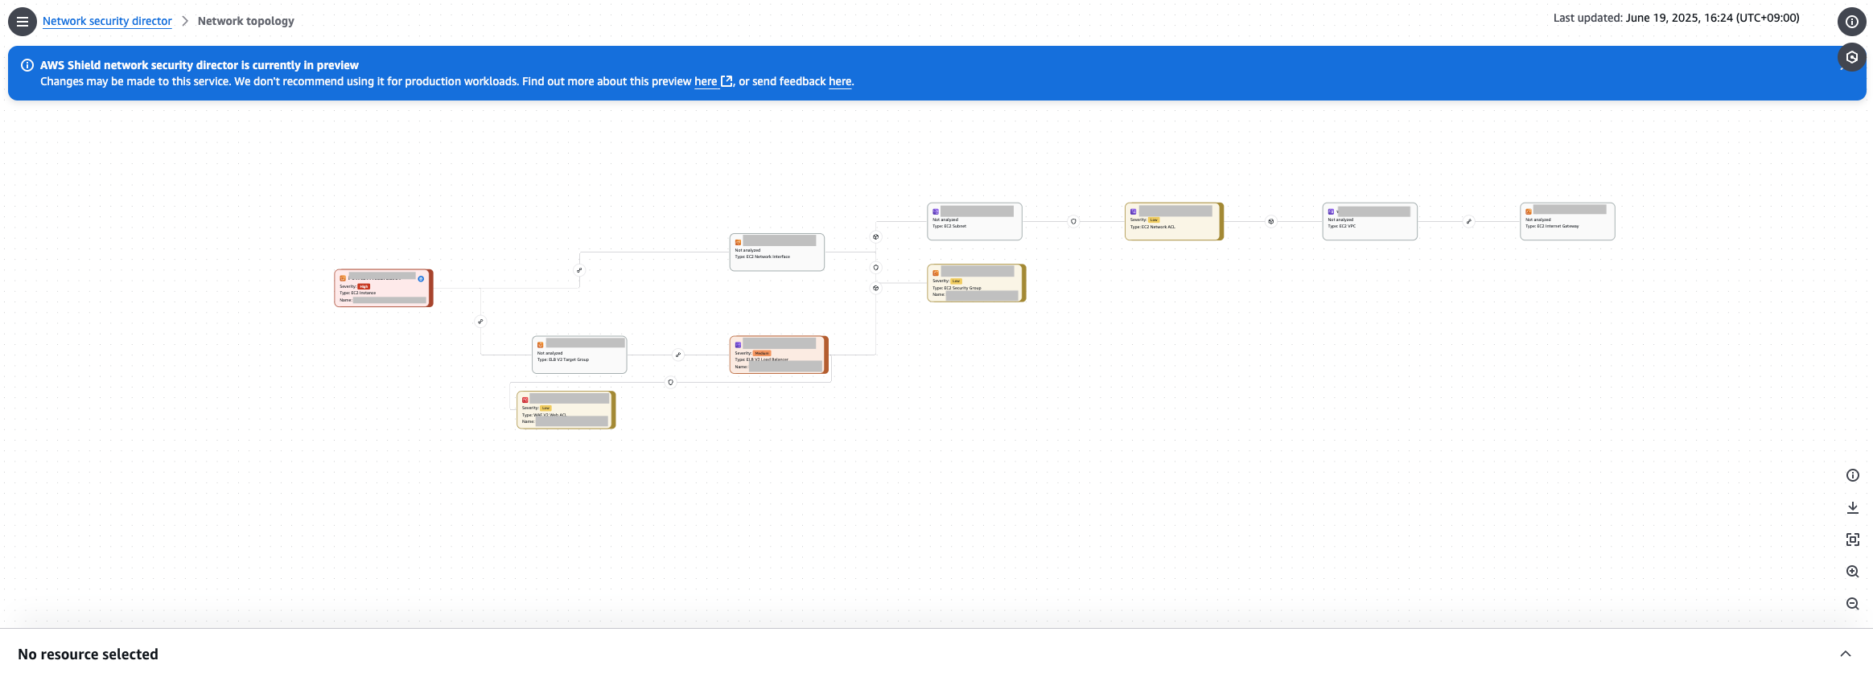Expand the No resource selected panel
The image size is (1873, 673).
coord(1846,654)
